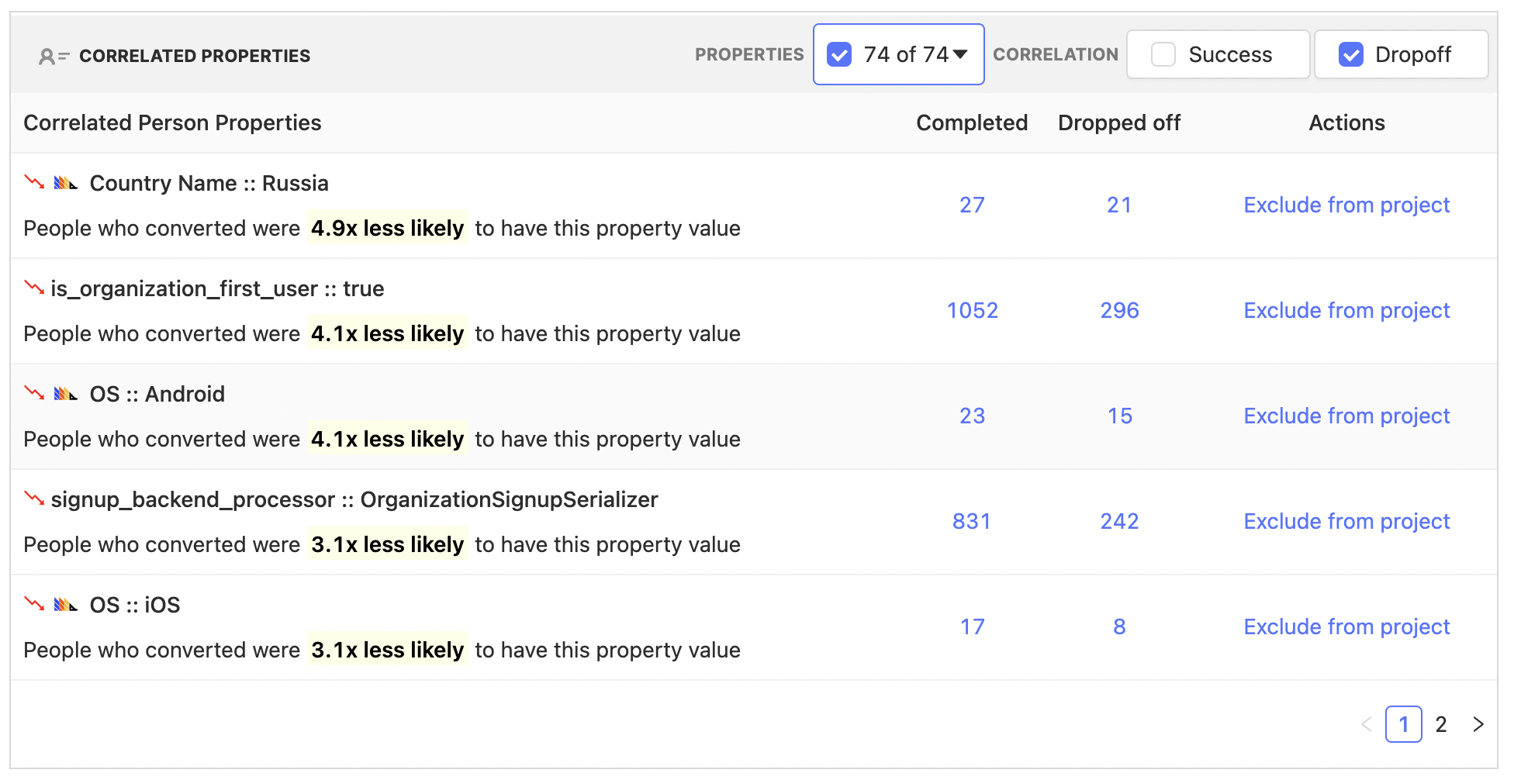This screenshot has height=780, width=1514.
Task: Click Exclude from project on OS :: iOS row
Action: [x=1346, y=626]
